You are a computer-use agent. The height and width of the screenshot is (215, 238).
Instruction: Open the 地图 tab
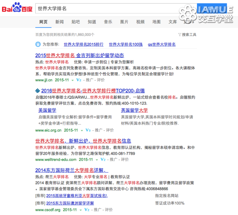pos(157,22)
